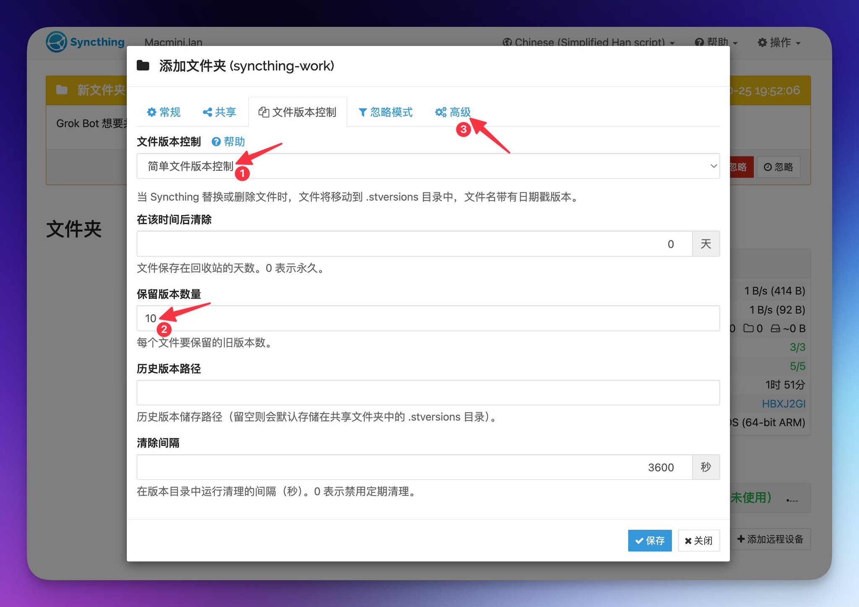Image resolution: width=859 pixels, height=607 pixels.
Task: Click the Syncthing logo icon
Action: pyautogui.click(x=56, y=42)
